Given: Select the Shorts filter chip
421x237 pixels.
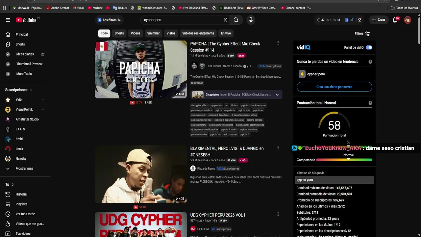Looking at the screenshot, I should [x=119, y=33].
